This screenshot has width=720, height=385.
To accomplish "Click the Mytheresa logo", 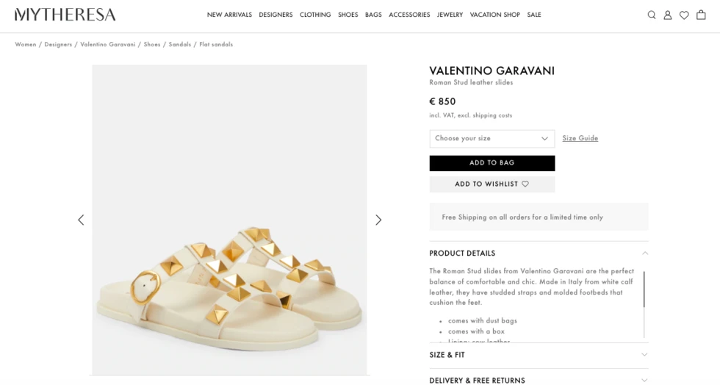I will point(65,15).
